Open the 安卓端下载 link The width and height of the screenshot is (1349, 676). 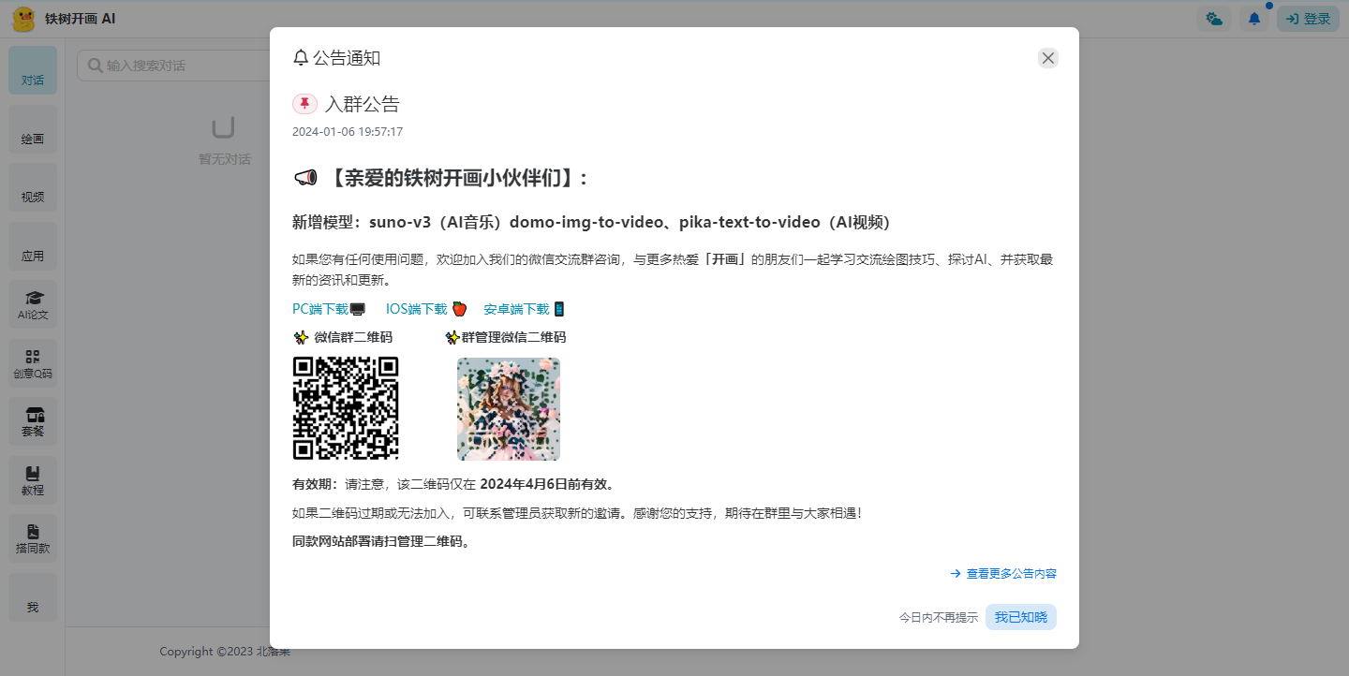pos(525,309)
